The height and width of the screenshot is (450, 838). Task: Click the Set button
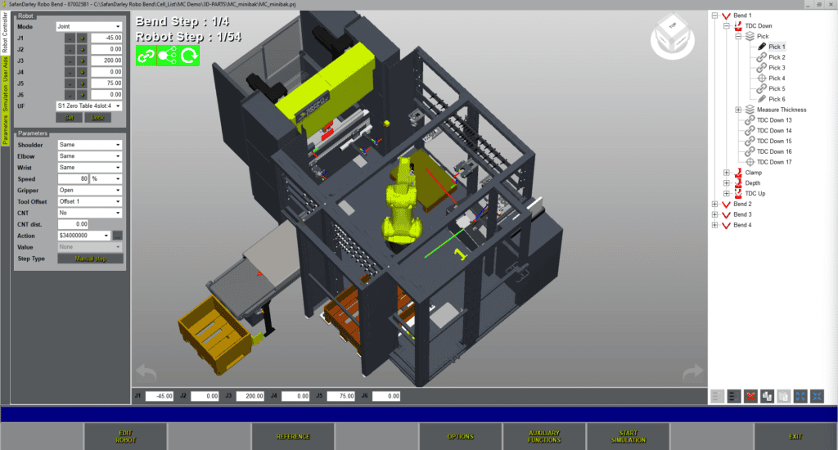click(x=70, y=118)
